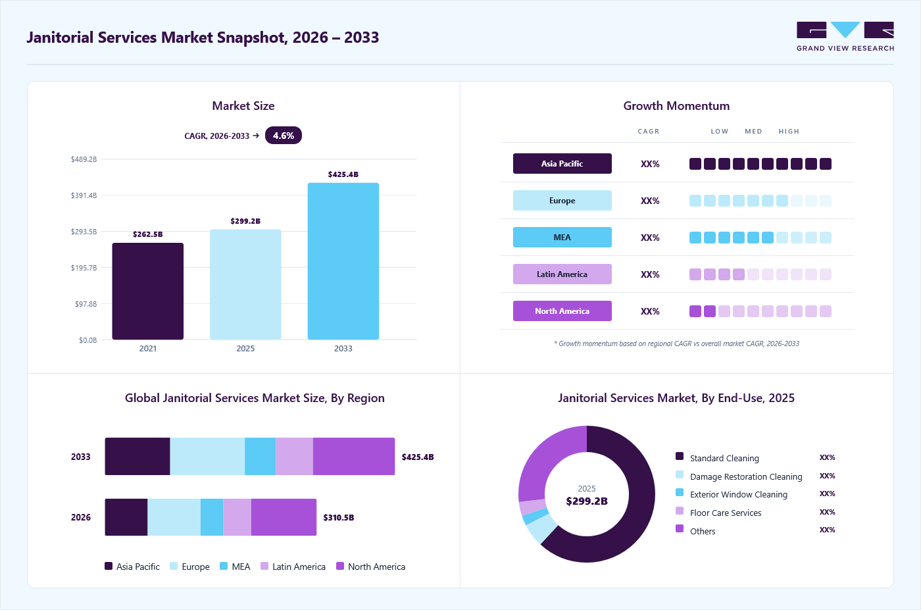
Task: Click the $489.2B y-axis label
Action: click(x=84, y=159)
